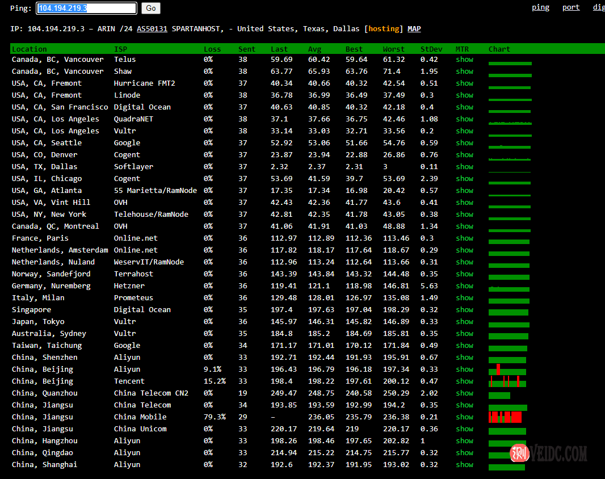Click the Beijing Aliyun latency chart

pyautogui.click(x=507, y=370)
